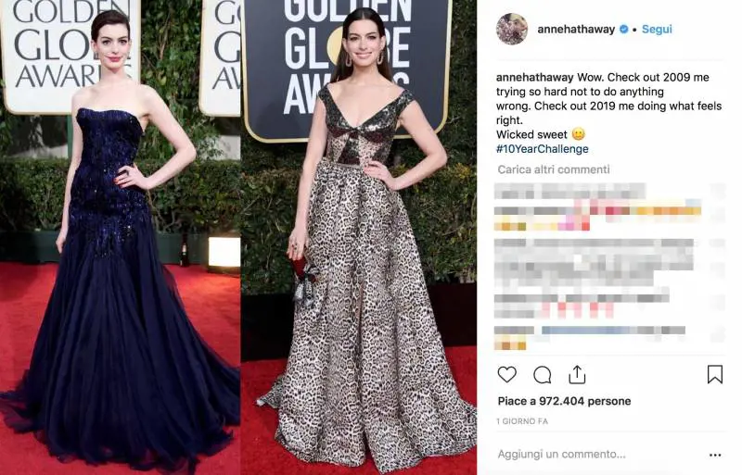View the Piace a 972.404 persone list
The width and height of the screenshot is (742, 475).
point(564,401)
